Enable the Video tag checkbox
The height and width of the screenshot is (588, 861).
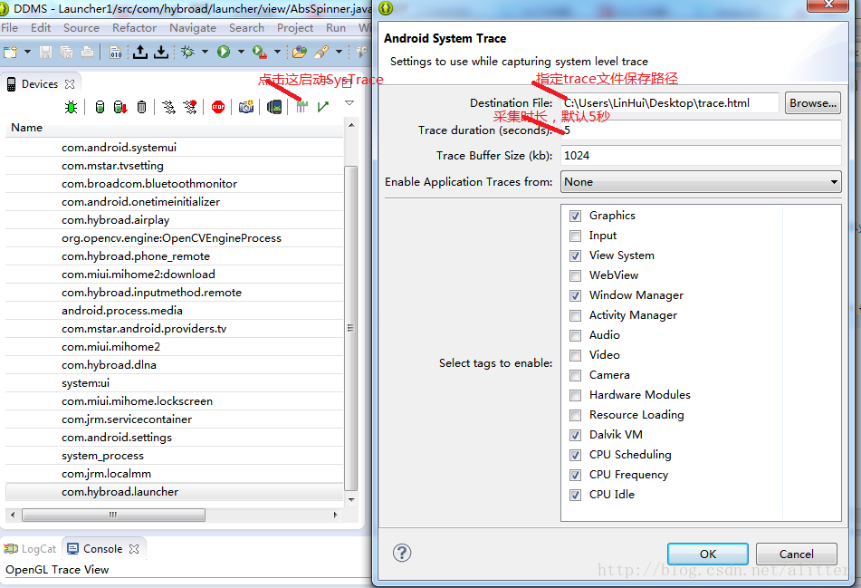click(x=575, y=355)
